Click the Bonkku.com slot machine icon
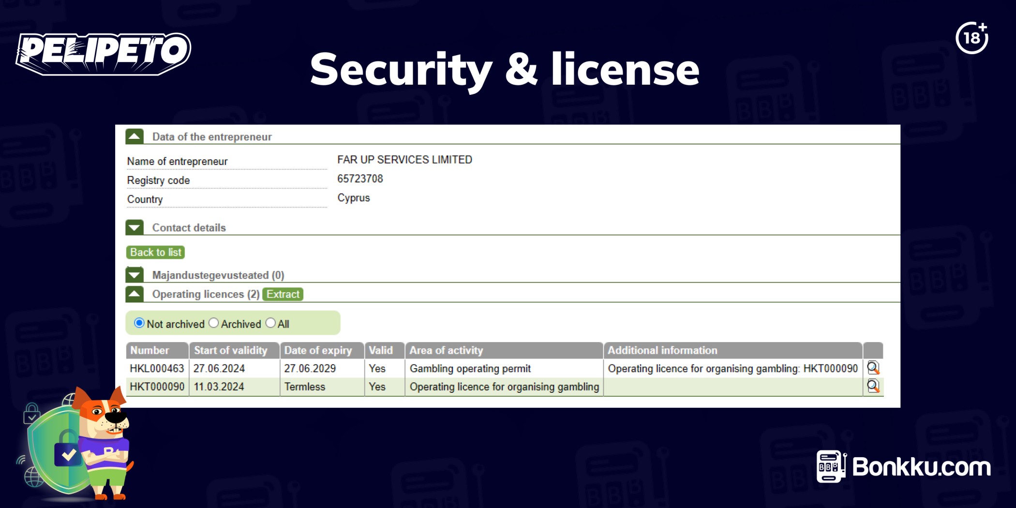Viewport: 1016px width, 508px height. pos(831,466)
